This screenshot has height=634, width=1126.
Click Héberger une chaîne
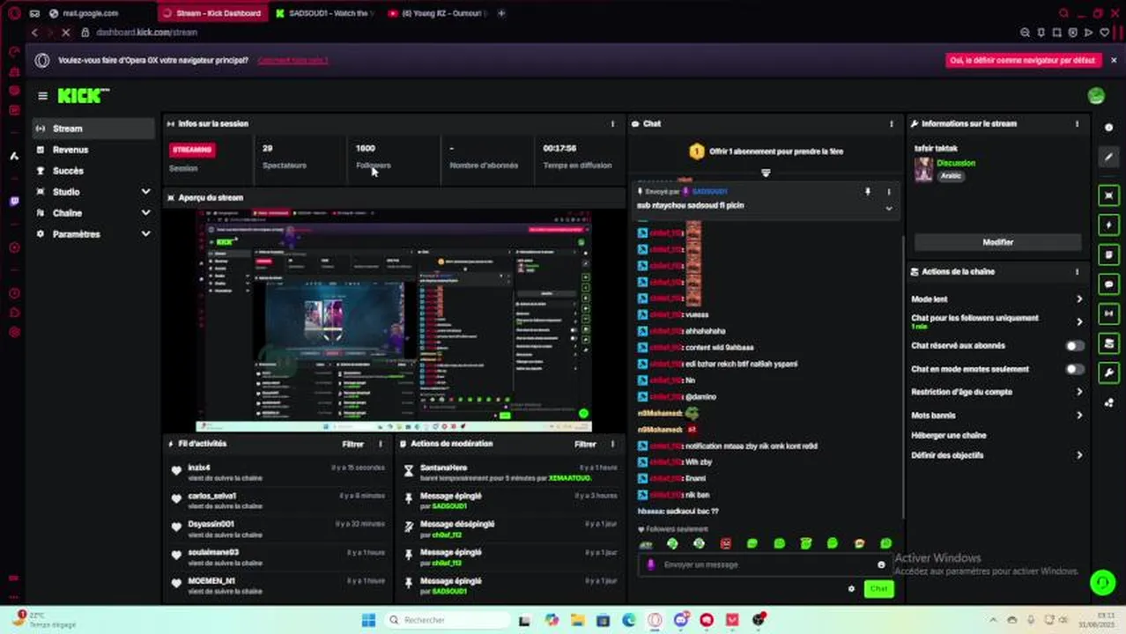(x=948, y=435)
